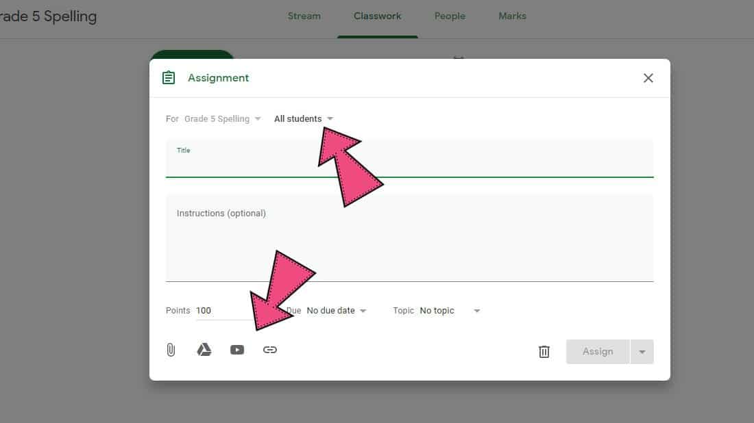Close the Assignment dialog
Viewport: 754px width, 423px height.
[648, 78]
